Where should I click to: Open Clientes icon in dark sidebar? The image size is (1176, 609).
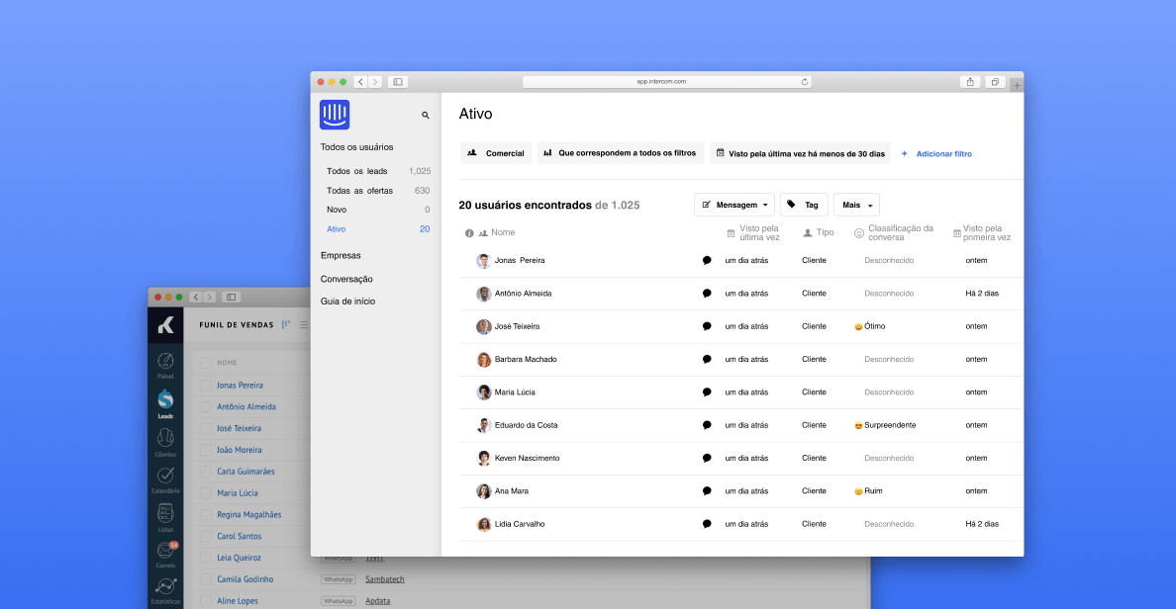pos(165,439)
